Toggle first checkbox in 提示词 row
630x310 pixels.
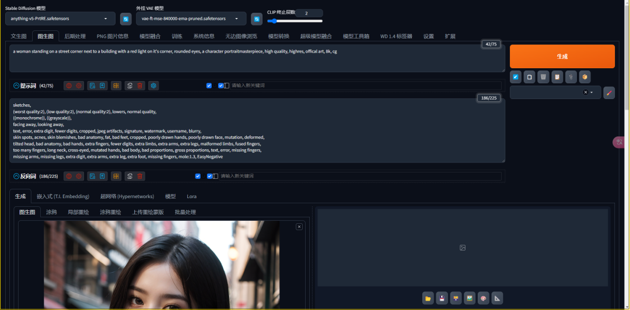[x=209, y=86]
